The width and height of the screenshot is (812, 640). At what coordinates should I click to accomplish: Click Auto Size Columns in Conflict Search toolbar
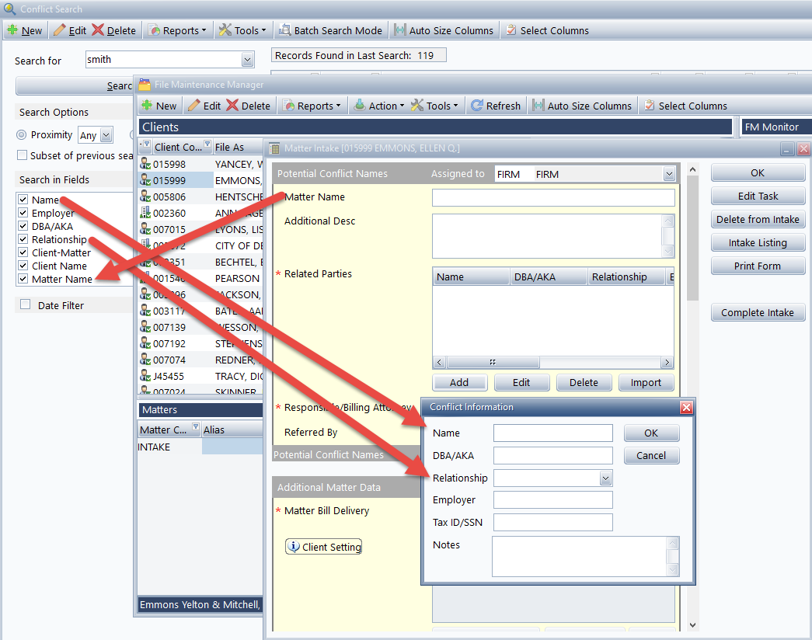(444, 30)
